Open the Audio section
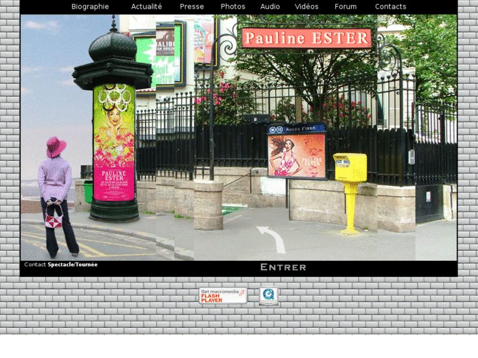The width and height of the screenshot is (478, 358). pyautogui.click(x=270, y=7)
